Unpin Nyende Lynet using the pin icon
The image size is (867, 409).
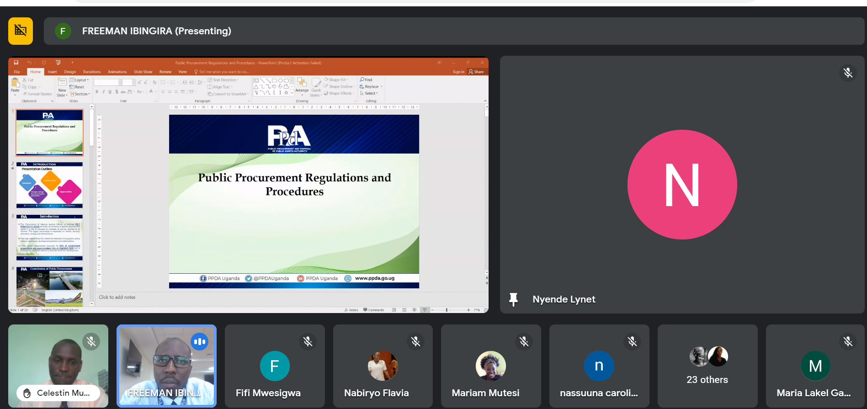coord(513,299)
